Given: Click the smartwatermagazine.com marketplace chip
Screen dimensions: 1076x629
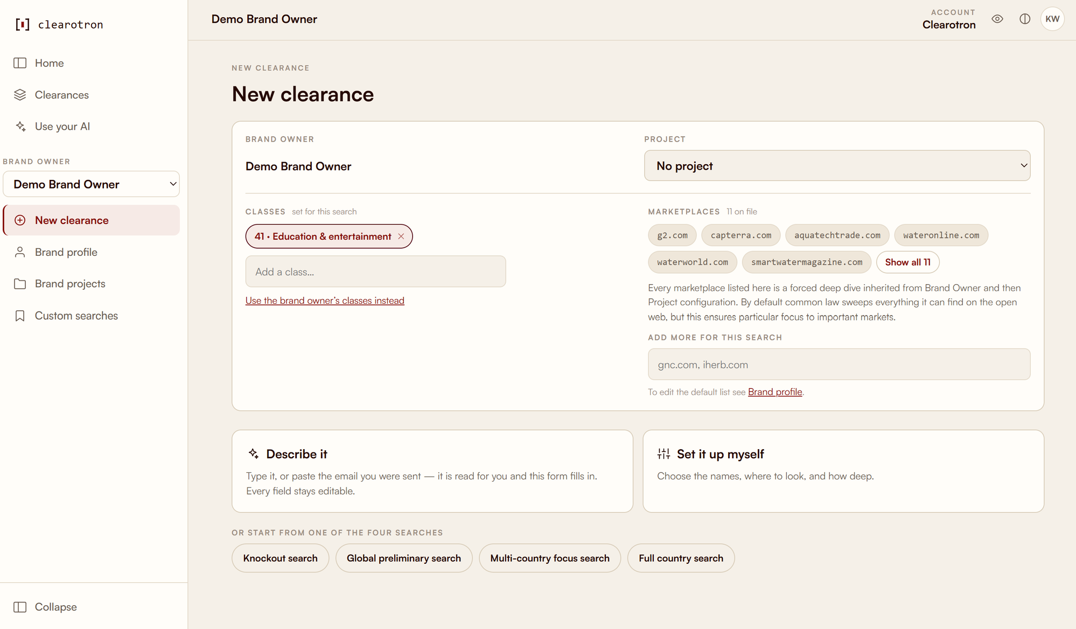Looking at the screenshot, I should point(807,262).
